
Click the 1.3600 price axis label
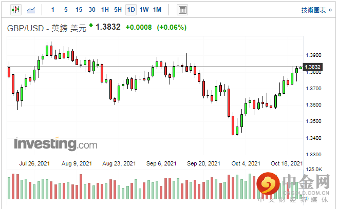pos(313,105)
